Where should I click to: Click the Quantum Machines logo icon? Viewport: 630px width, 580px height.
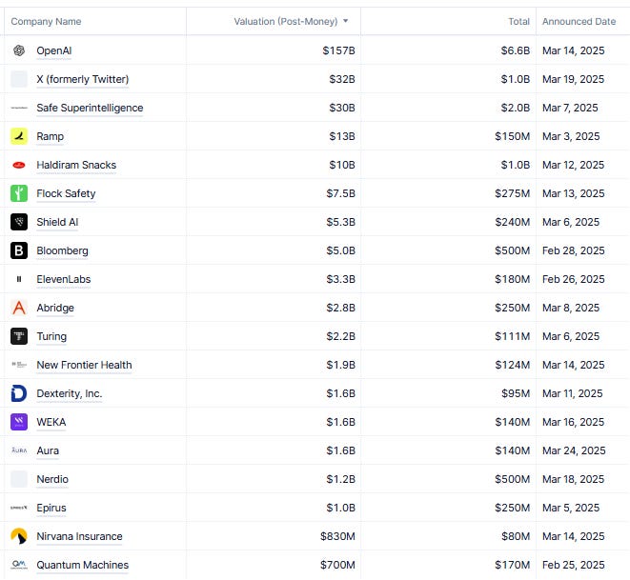click(19, 565)
